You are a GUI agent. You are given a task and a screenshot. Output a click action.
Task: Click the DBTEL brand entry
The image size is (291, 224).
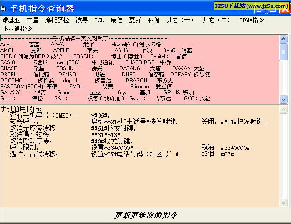click(25, 75)
